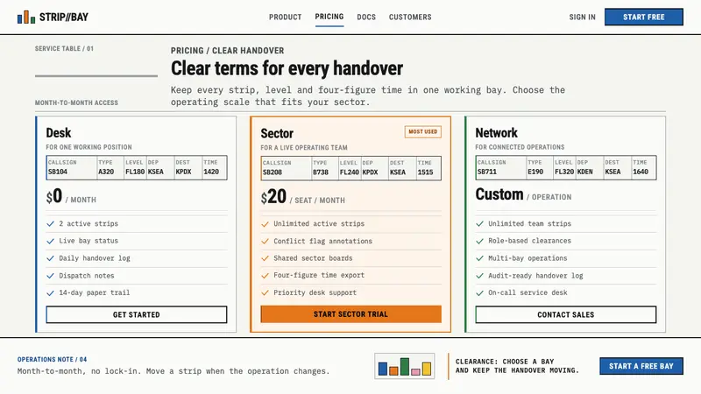Click the "OPERATIONS NOTE / 04" label
This screenshot has width=701, height=394.
(x=52, y=359)
